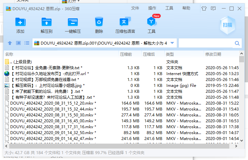
Task: Open the 压缩包语言 archive language tool
Action: coord(125,25)
